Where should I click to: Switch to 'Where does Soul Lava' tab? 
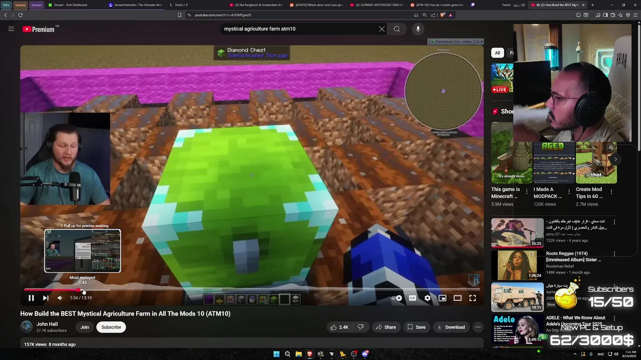tap(316, 5)
